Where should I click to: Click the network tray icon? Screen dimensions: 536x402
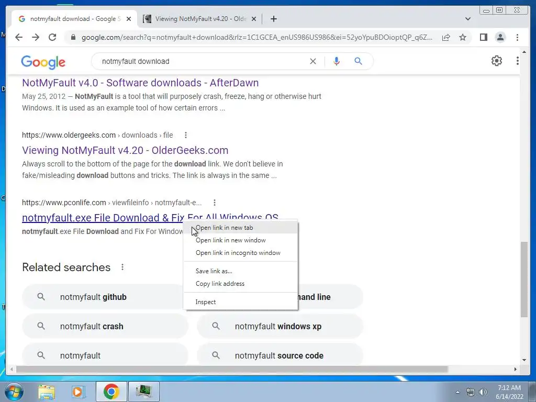pyautogui.click(x=471, y=392)
